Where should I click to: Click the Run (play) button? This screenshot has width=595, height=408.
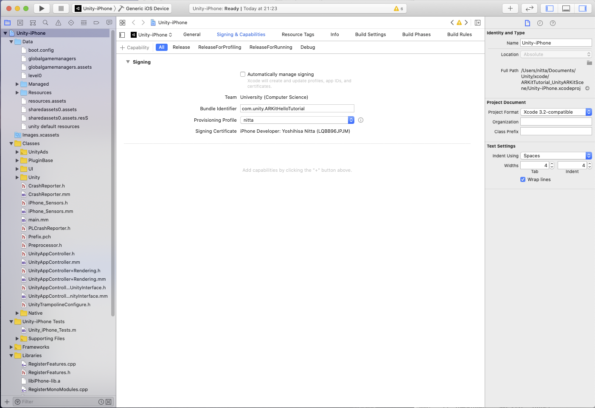41,8
